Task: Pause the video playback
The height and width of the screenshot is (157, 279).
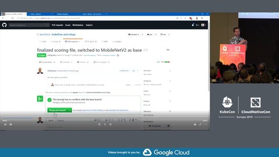Action: tap(105, 124)
